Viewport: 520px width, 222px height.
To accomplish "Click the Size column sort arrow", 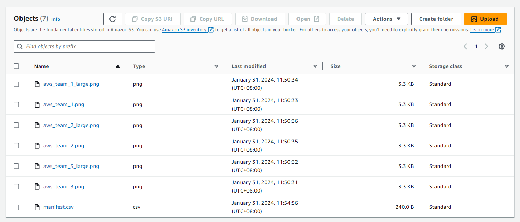I will click(414, 66).
